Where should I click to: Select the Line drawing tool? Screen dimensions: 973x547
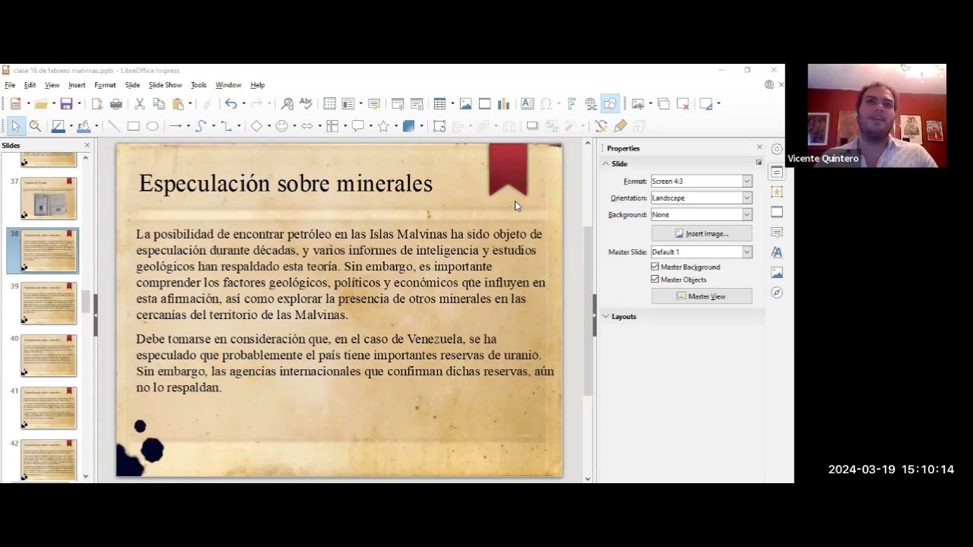[x=114, y=126]
